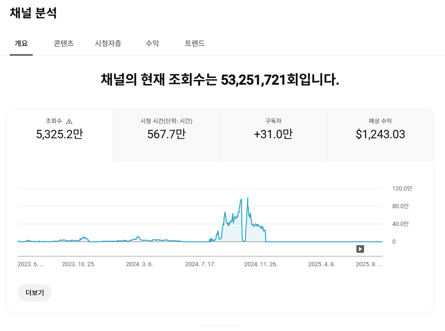Click the 더보기 button
This screenshot has height=331, width=445.
click(x=35, y=293)
